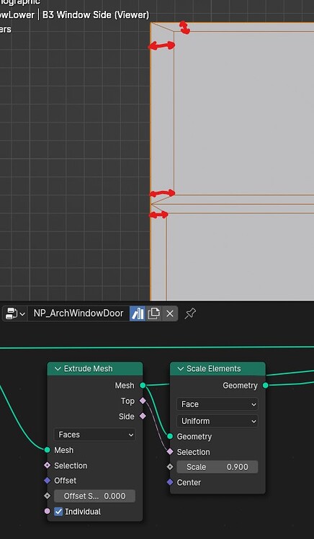Image resolution: width=314 pixels, height=539 pixels.
Task: Open the Face domain dropdown in Scale Elements
Action: tap(217, 404)
